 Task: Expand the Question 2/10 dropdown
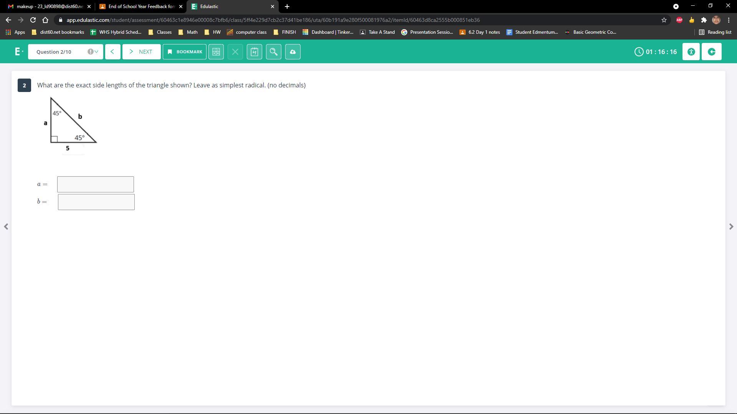[x=66, y=52]
